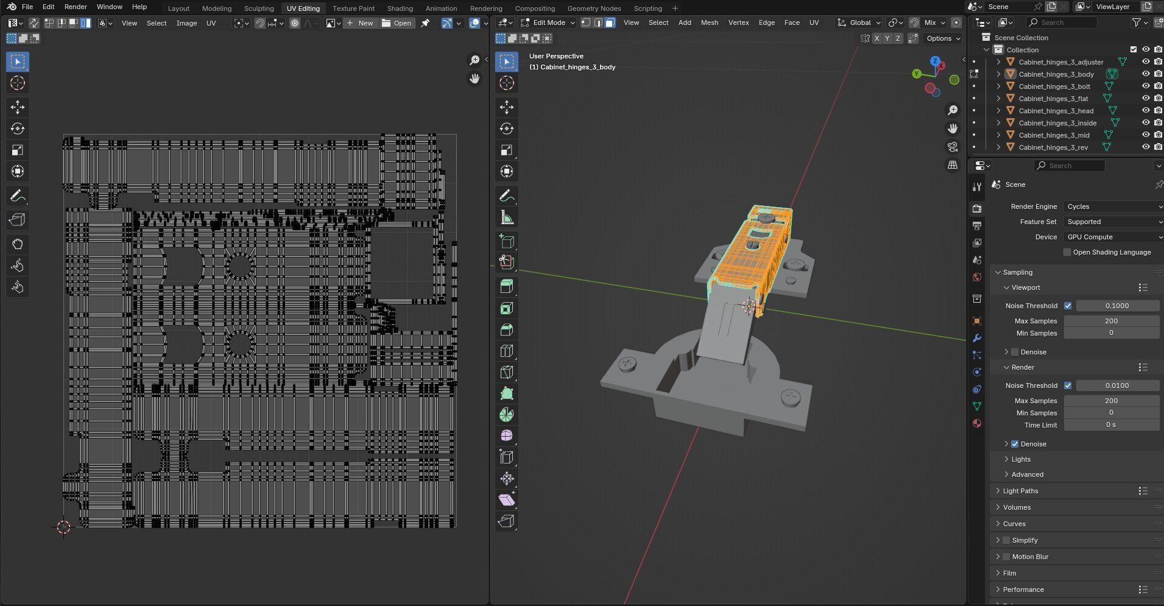The image size is (1164, 606).
Task: Click the New image button
Action: click(x=359, y=23)
